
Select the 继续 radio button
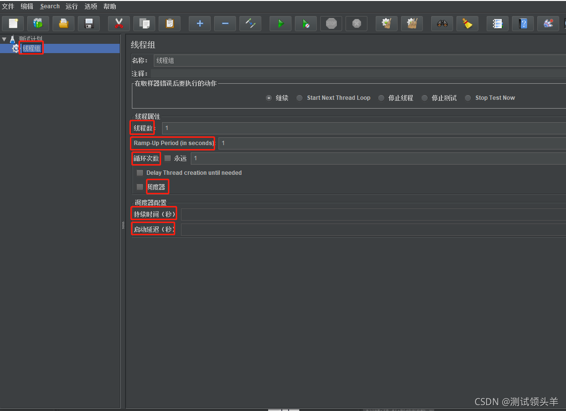pyautogui.click(x=269, y=98)
